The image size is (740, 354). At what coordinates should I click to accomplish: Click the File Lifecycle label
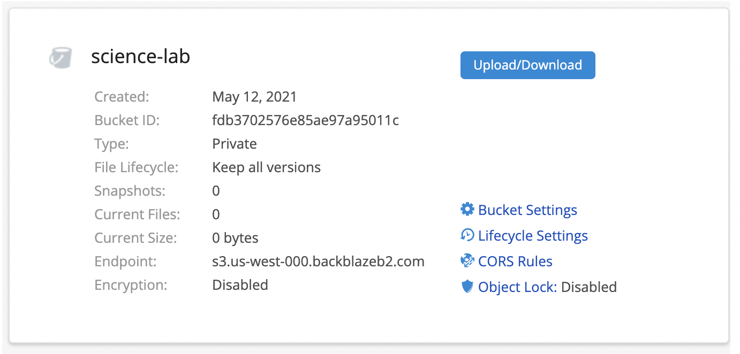(x=136, y=167)
